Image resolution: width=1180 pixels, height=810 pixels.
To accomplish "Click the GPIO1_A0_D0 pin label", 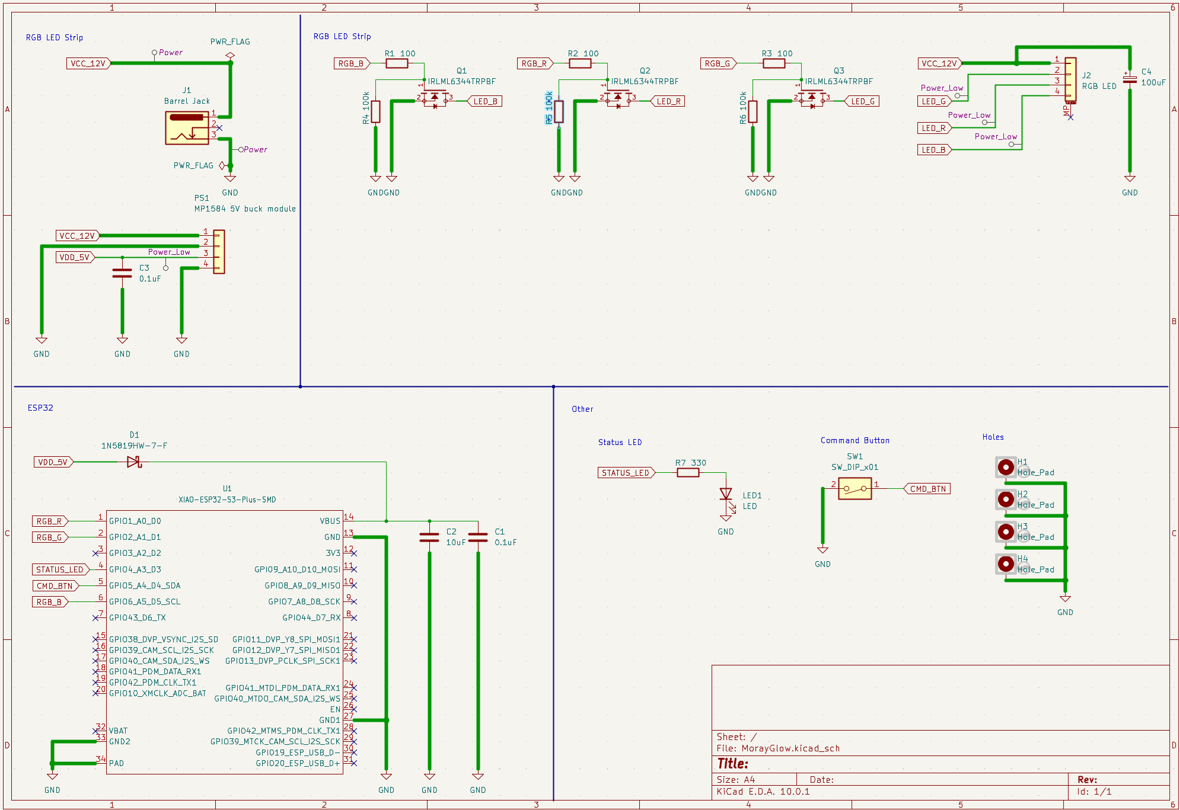I will [135, 521].
